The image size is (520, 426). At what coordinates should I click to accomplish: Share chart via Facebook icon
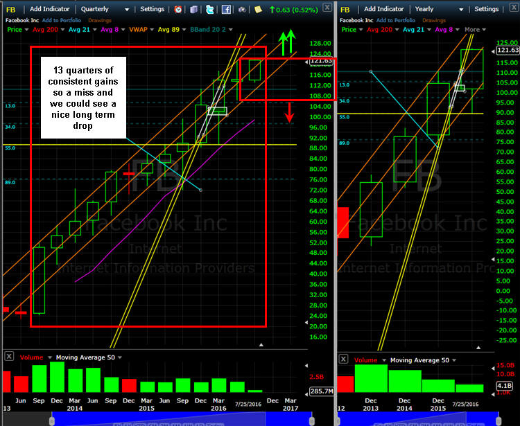coord(226,10)
